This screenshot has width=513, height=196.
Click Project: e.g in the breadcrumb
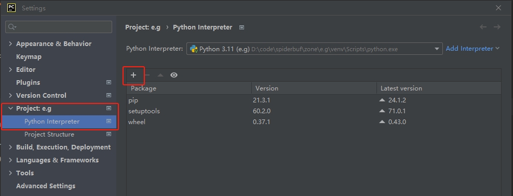point(143,27)
